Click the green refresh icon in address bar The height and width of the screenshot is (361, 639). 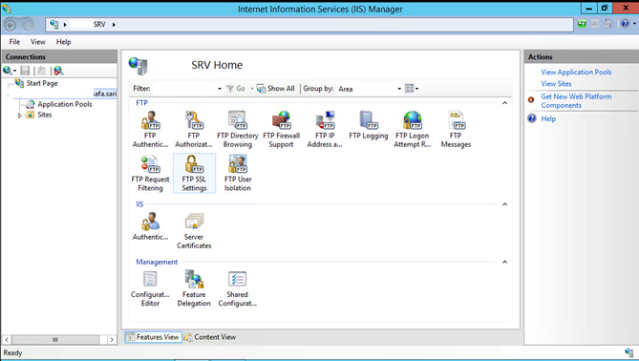point(582,24)
